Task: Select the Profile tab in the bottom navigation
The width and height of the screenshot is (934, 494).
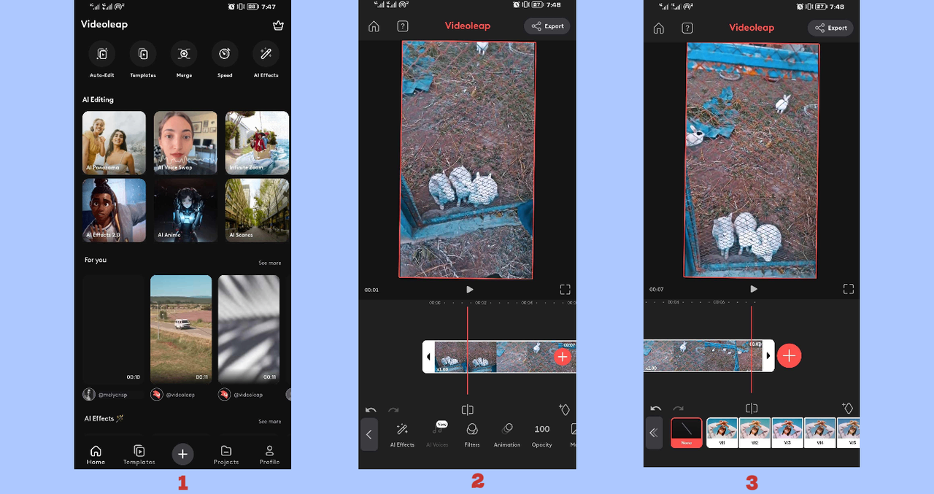Action: pos(269,455)
